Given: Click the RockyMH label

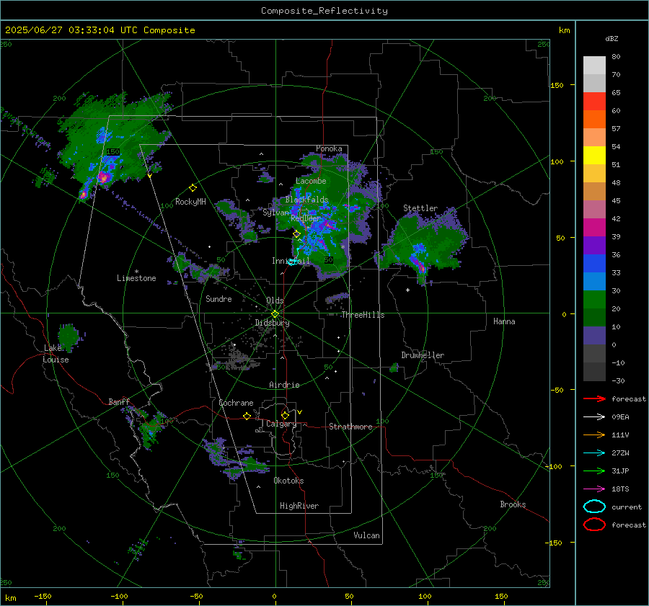Looking at the screenshot, I should point(190,202).
